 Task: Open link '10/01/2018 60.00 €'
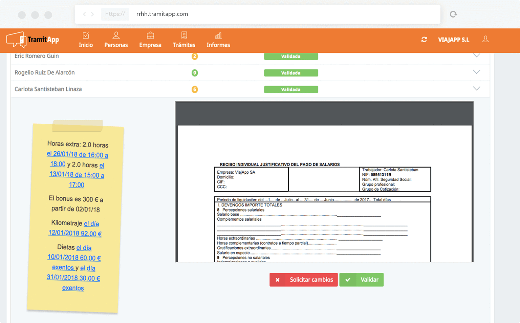coord(74,257)
